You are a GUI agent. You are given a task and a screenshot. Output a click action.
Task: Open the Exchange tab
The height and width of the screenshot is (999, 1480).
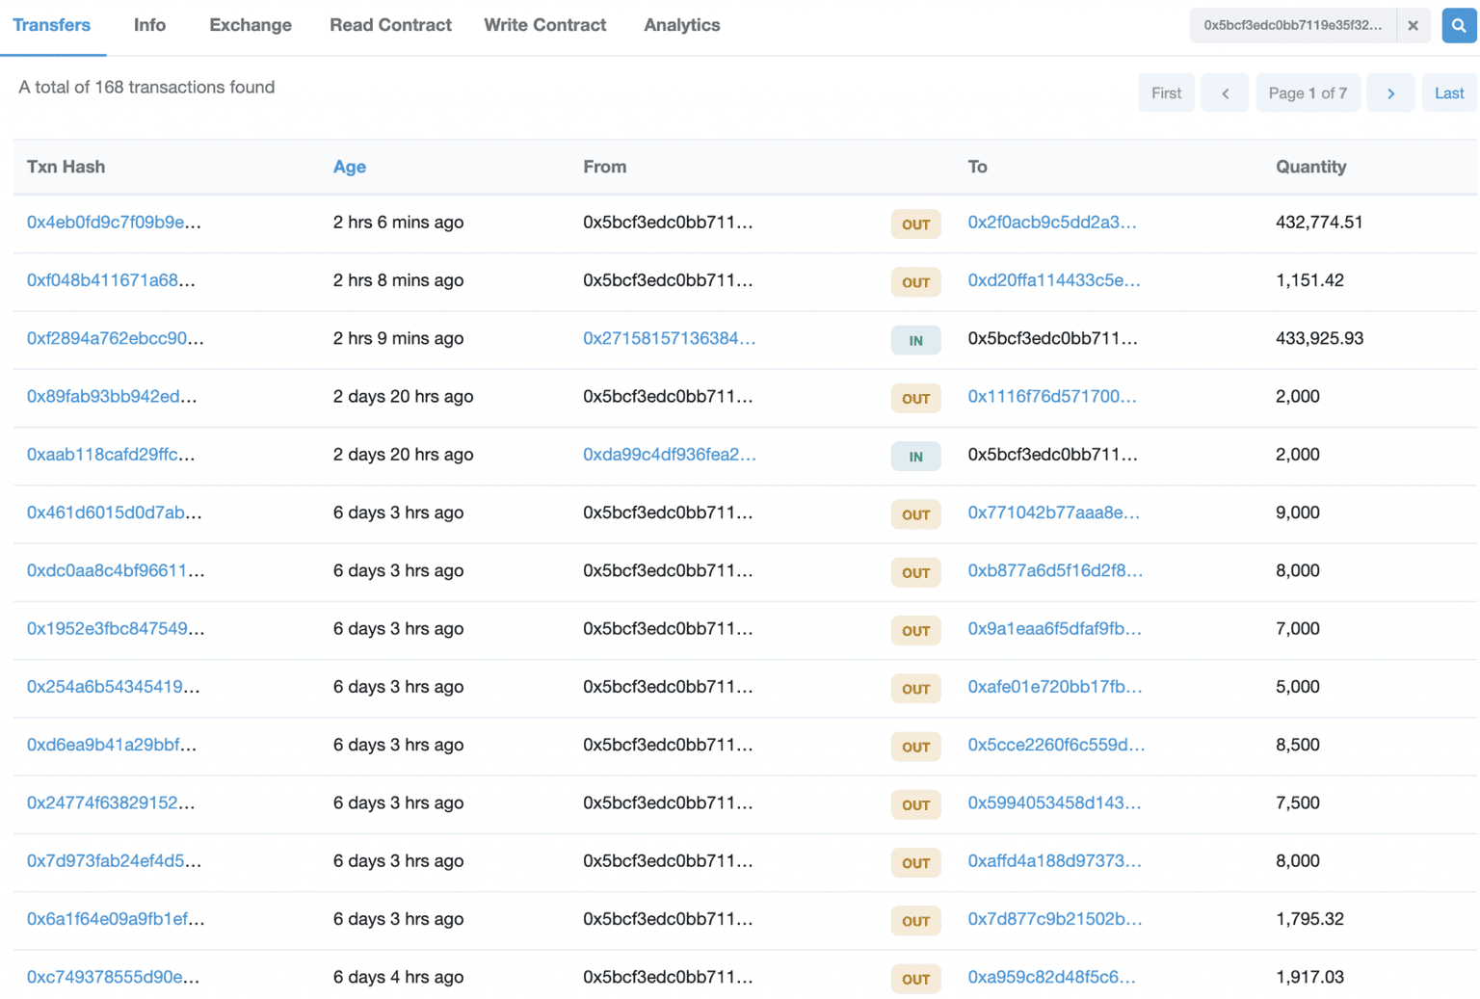coord(251,25)
